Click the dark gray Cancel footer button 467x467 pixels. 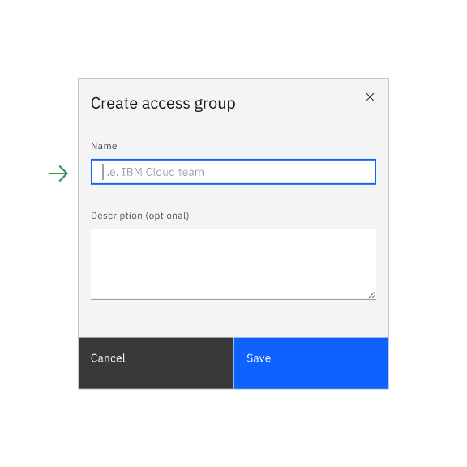point(156,363)
